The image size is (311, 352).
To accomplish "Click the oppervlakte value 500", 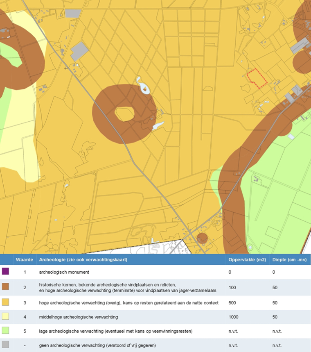I will tap(232, 303).
